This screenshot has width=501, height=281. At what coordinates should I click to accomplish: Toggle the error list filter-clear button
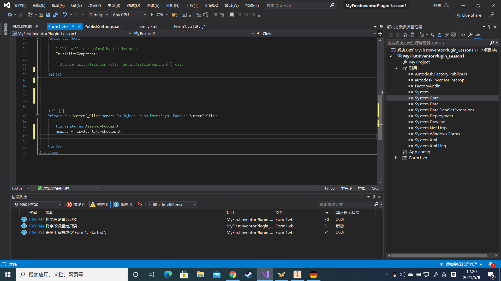140,205
